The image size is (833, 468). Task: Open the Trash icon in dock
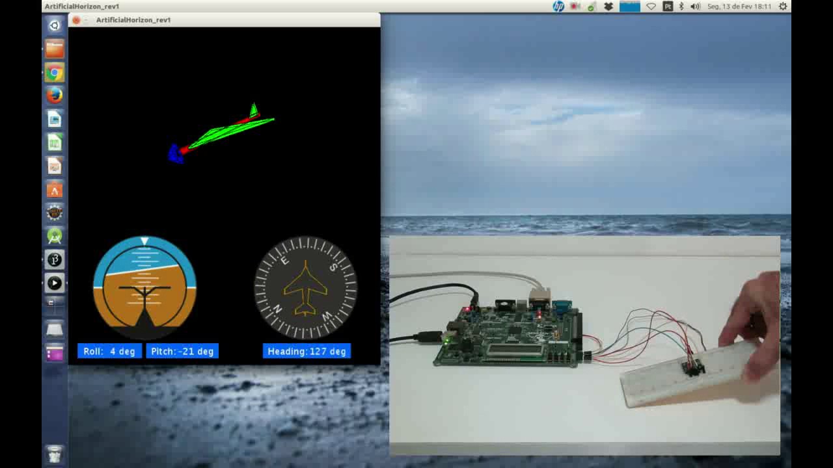click(55, 454)
